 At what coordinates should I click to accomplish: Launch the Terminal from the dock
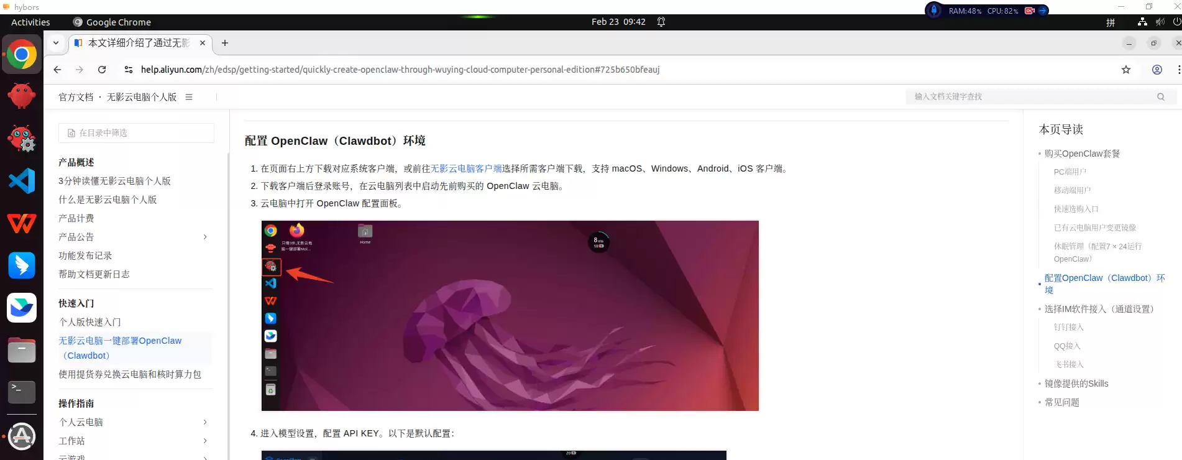point(22,392)
